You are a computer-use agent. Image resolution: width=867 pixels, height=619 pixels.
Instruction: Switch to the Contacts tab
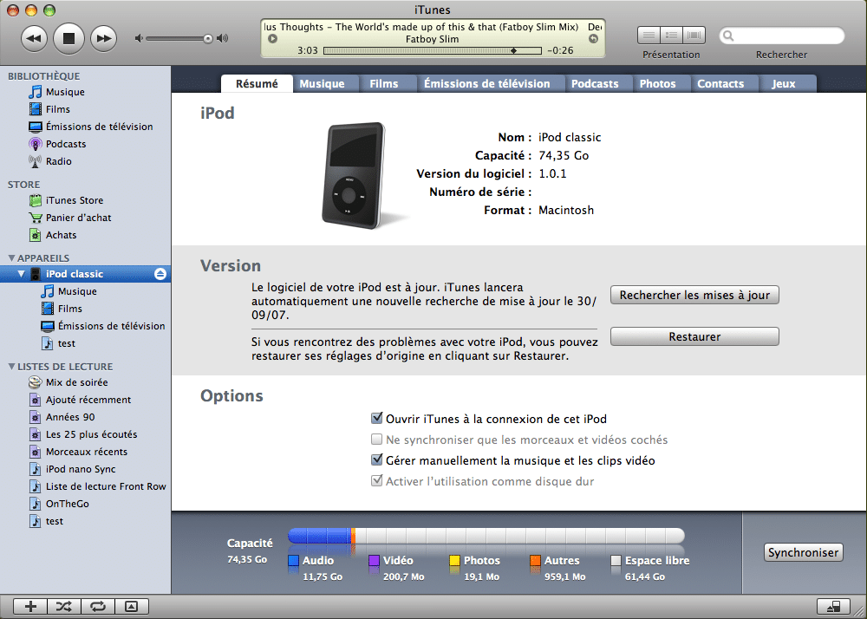click(720, 83)
